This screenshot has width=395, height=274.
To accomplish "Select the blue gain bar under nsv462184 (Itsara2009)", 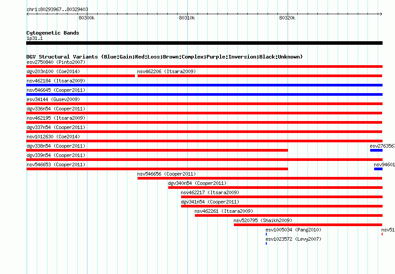I will point(204,85).
